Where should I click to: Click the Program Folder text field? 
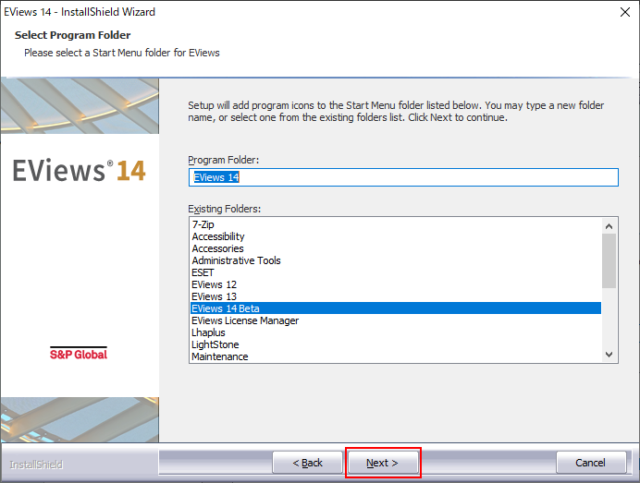tap(403, 177)
